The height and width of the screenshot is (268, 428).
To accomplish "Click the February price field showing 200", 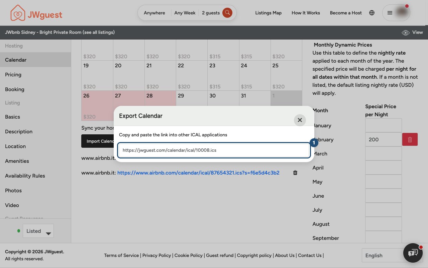I will [x=383, y=139].
